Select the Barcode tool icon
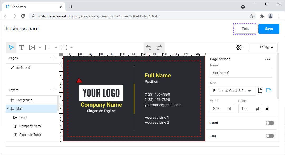The image size is (285, 155). (64, 48)
